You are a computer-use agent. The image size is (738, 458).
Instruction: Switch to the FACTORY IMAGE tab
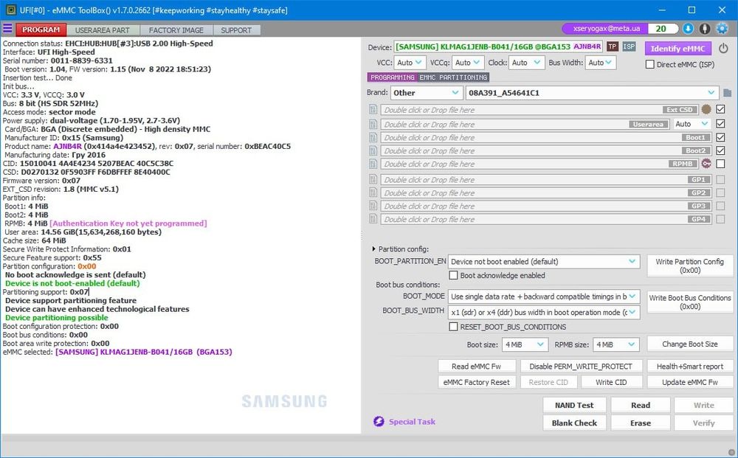click(176, 30)
